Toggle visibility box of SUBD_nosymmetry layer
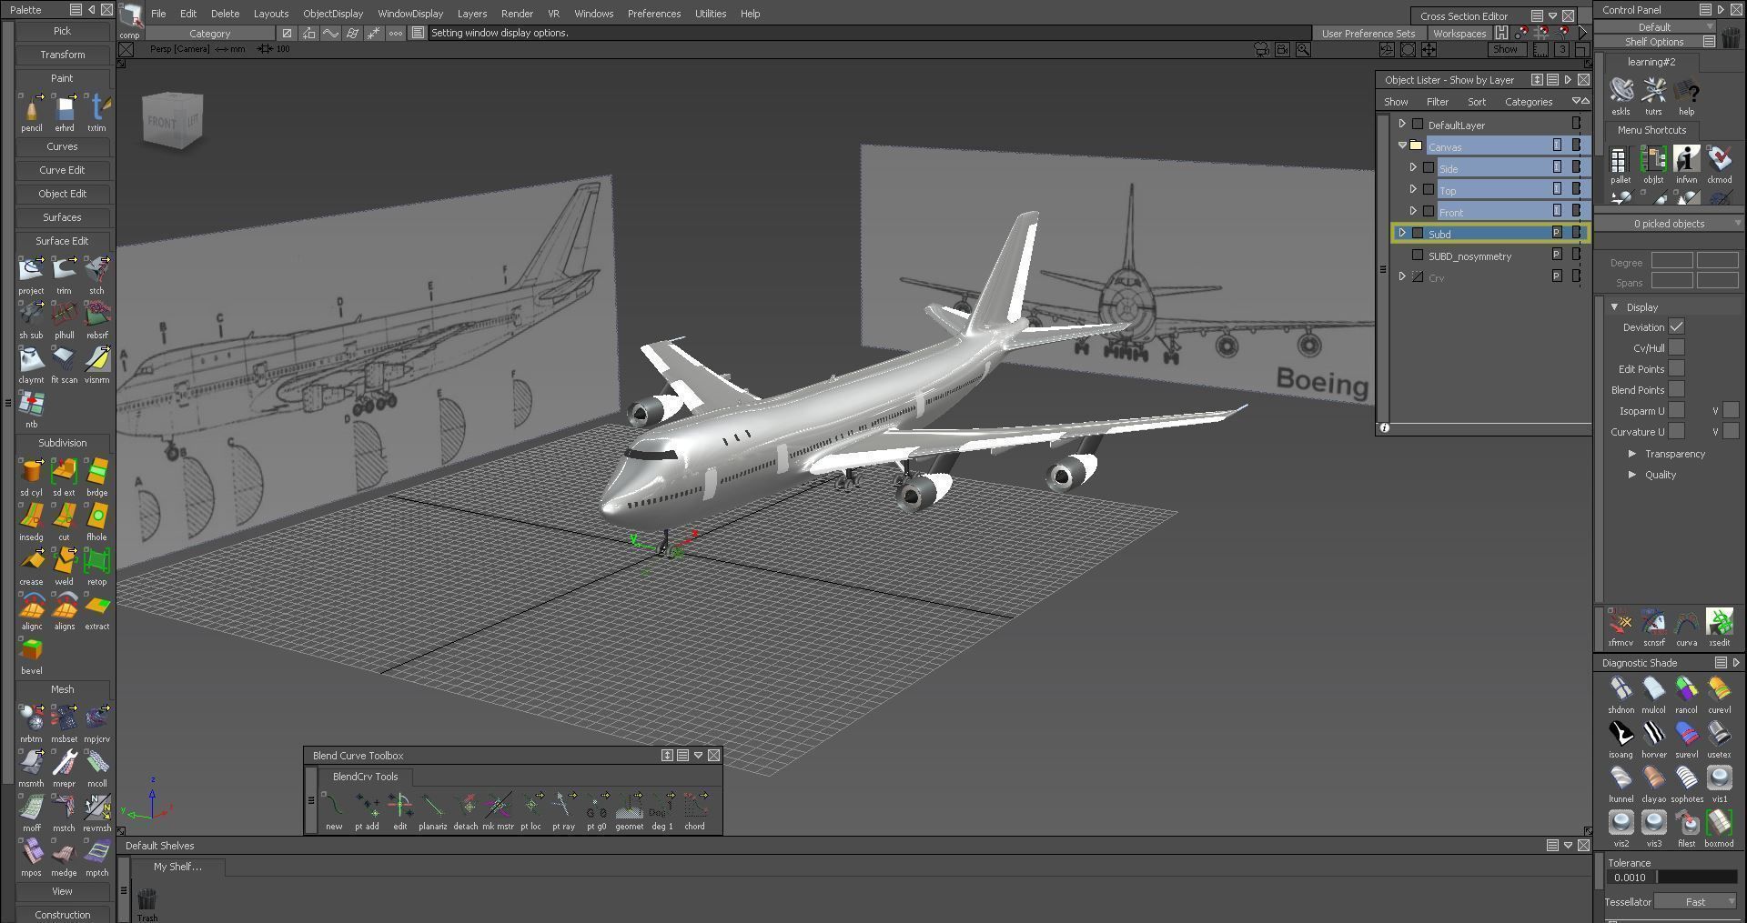The width and height of the screenshot is (1747, 923). 1418,256
